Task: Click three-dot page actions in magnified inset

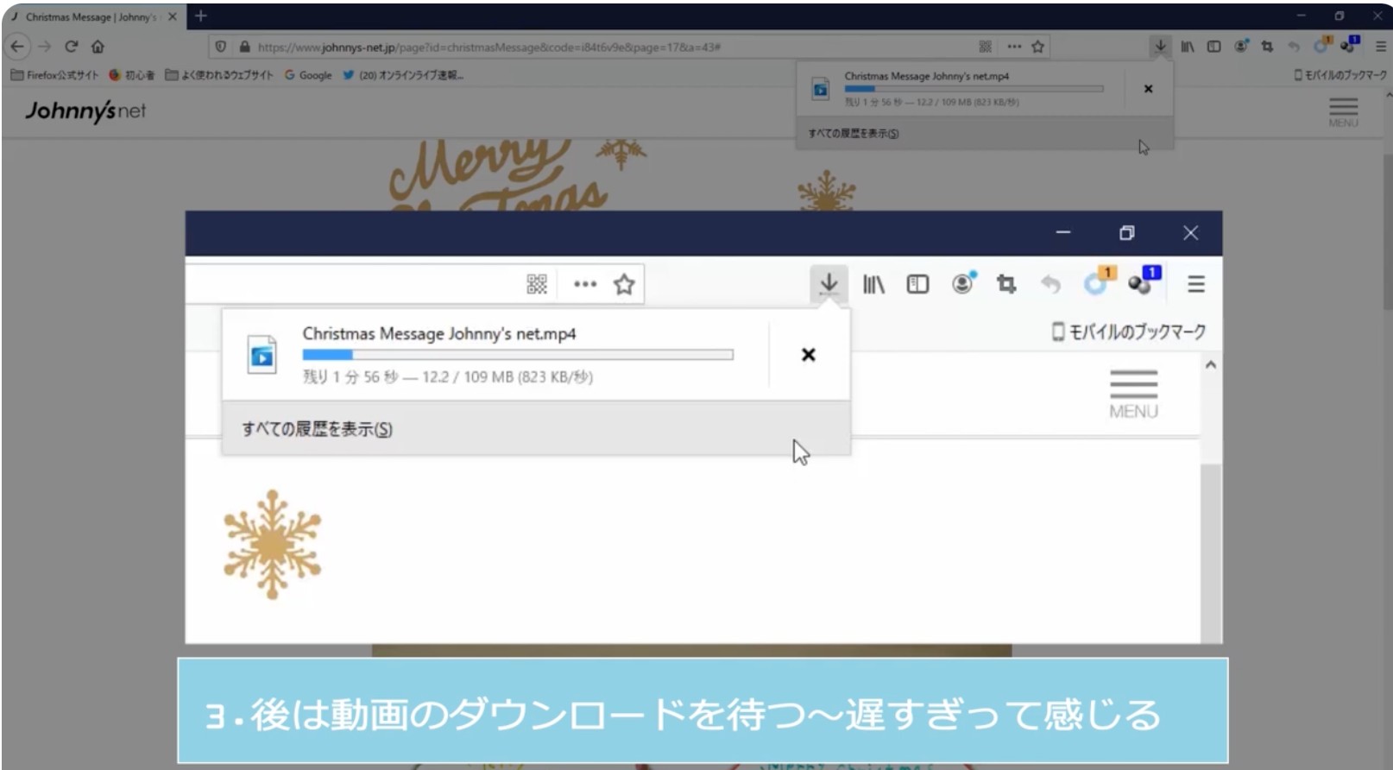Action: tap(585, 284)
